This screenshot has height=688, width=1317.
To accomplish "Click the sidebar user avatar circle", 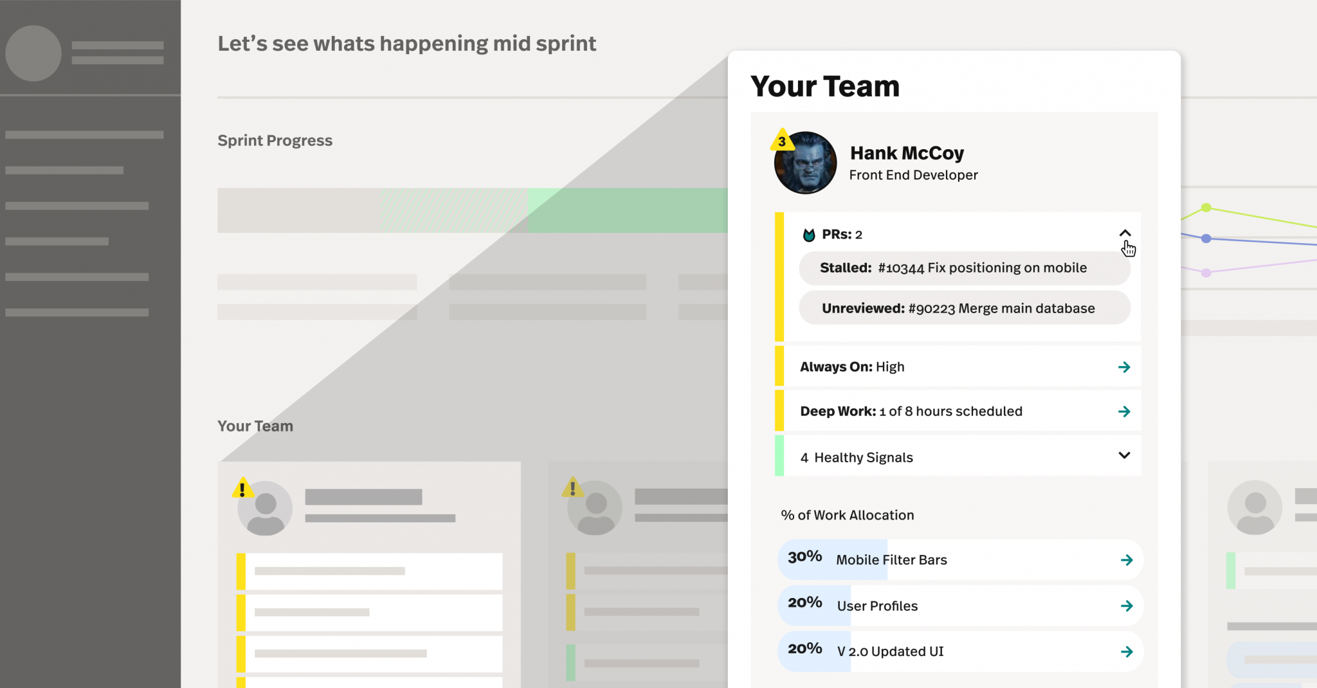I will coord(33,53).
